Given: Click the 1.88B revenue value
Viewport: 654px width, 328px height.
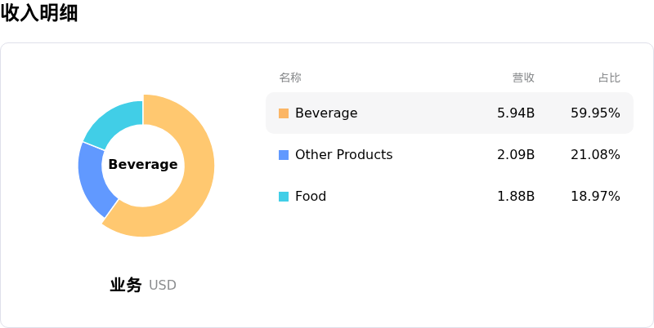Looking at the screenshot, I should pyautogui.click(x=516, y=197).
